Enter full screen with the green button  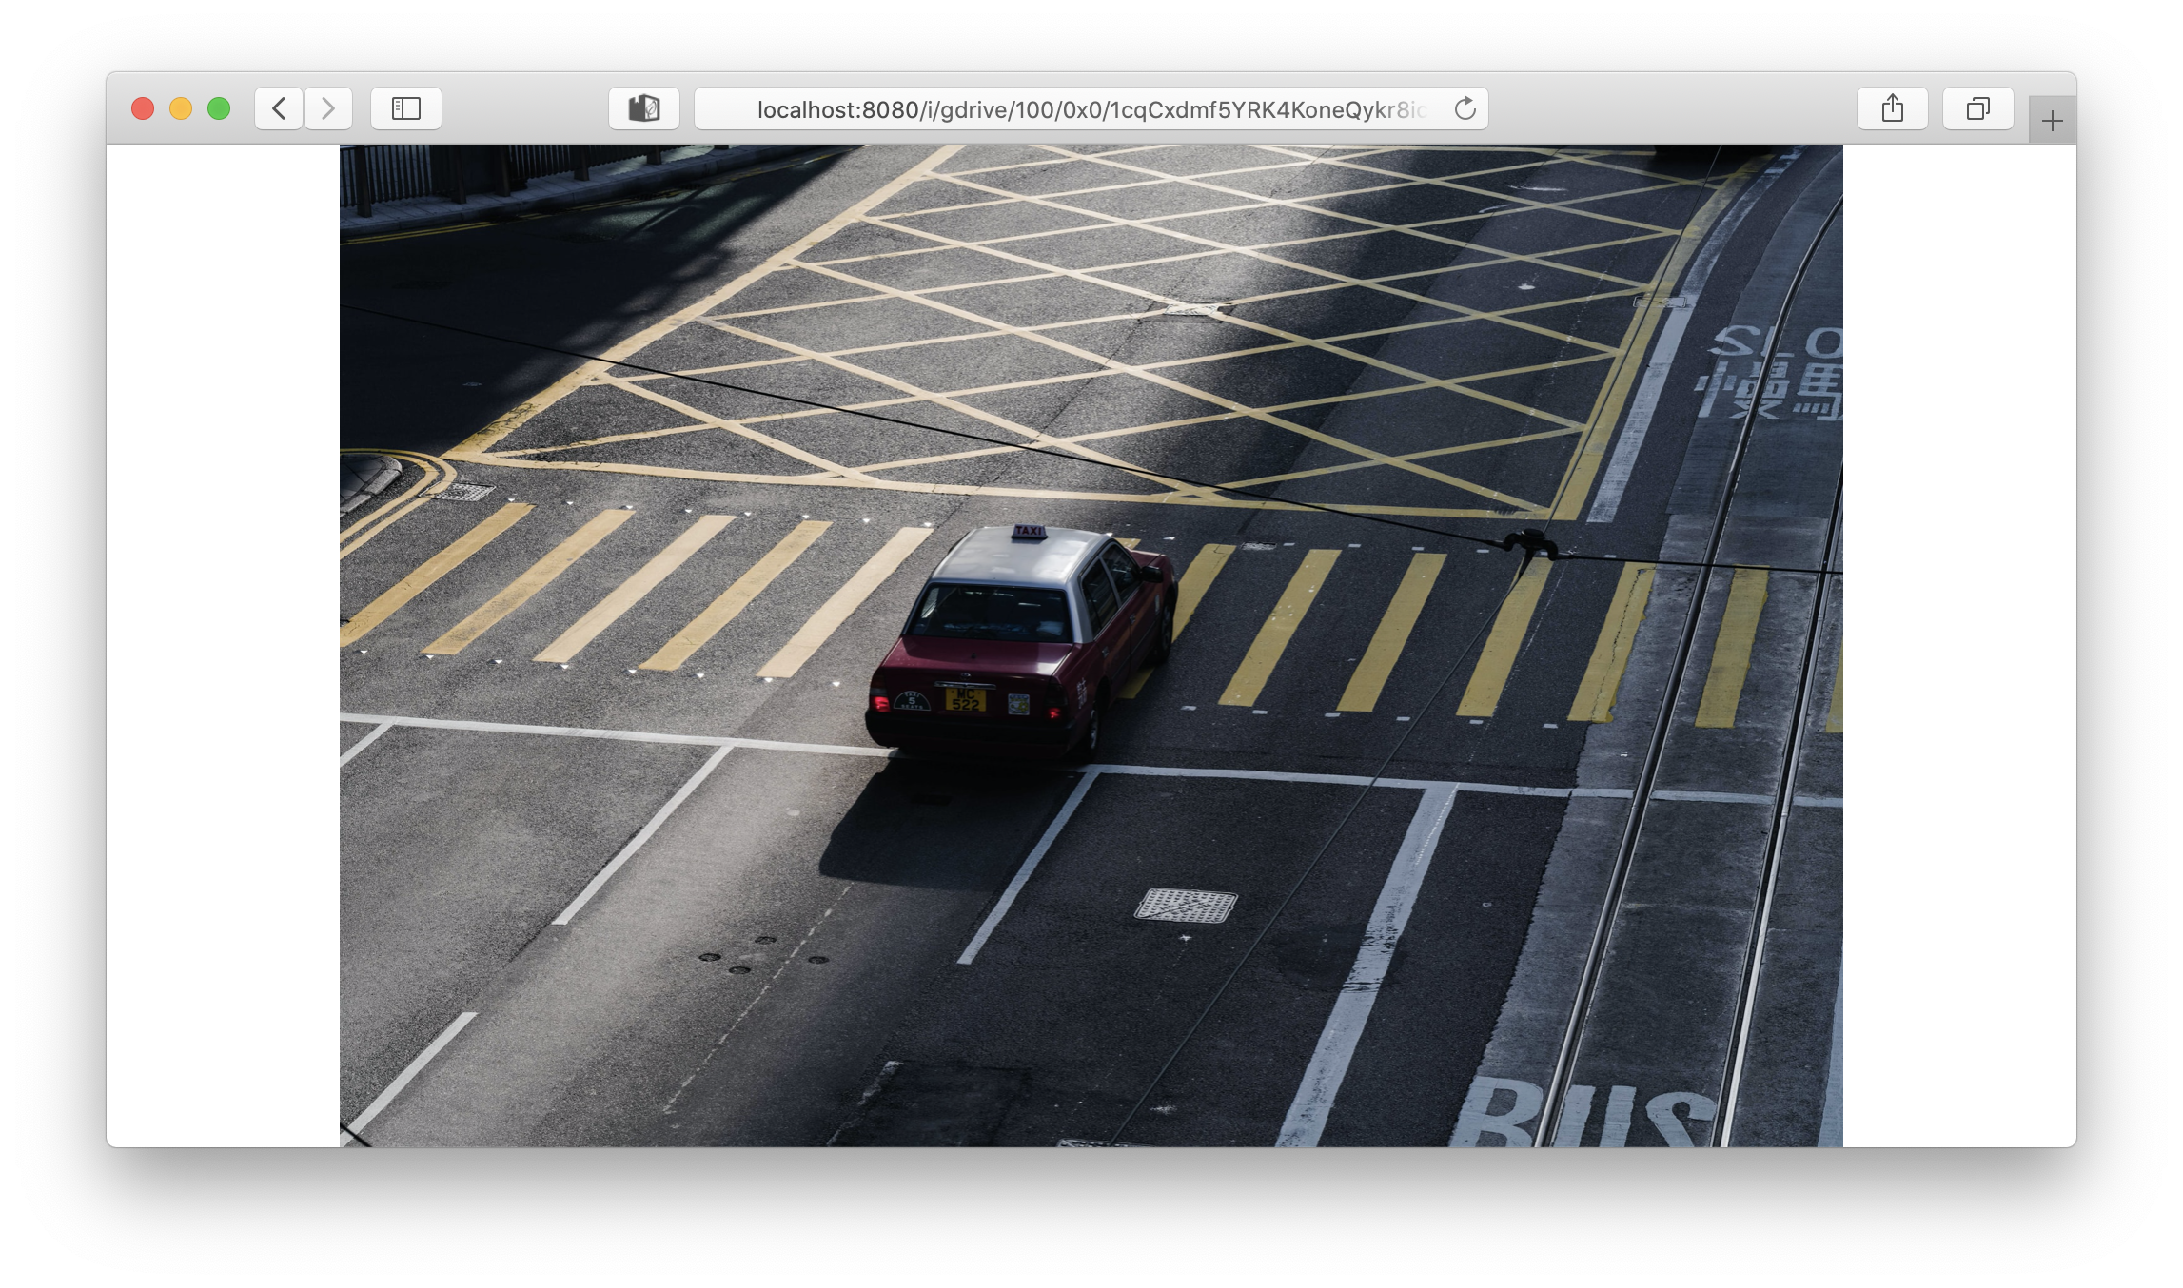coord(219,108)
